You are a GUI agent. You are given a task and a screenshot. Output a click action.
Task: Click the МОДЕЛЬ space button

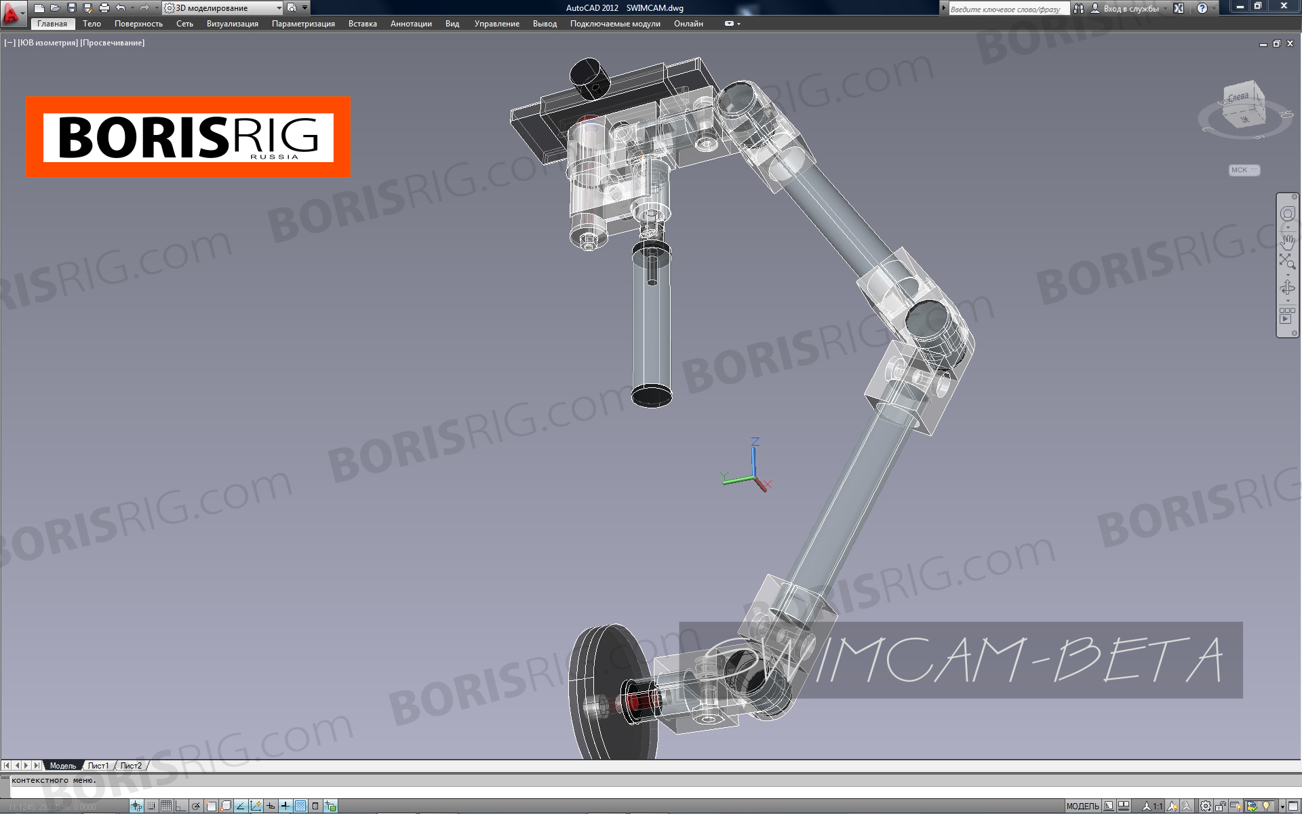1082,807
